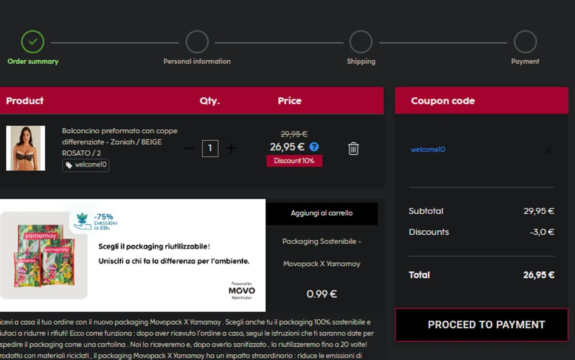The image size is (575, 360).
Task: Click the reusable packaging promo banner
Action: (133, 255)
